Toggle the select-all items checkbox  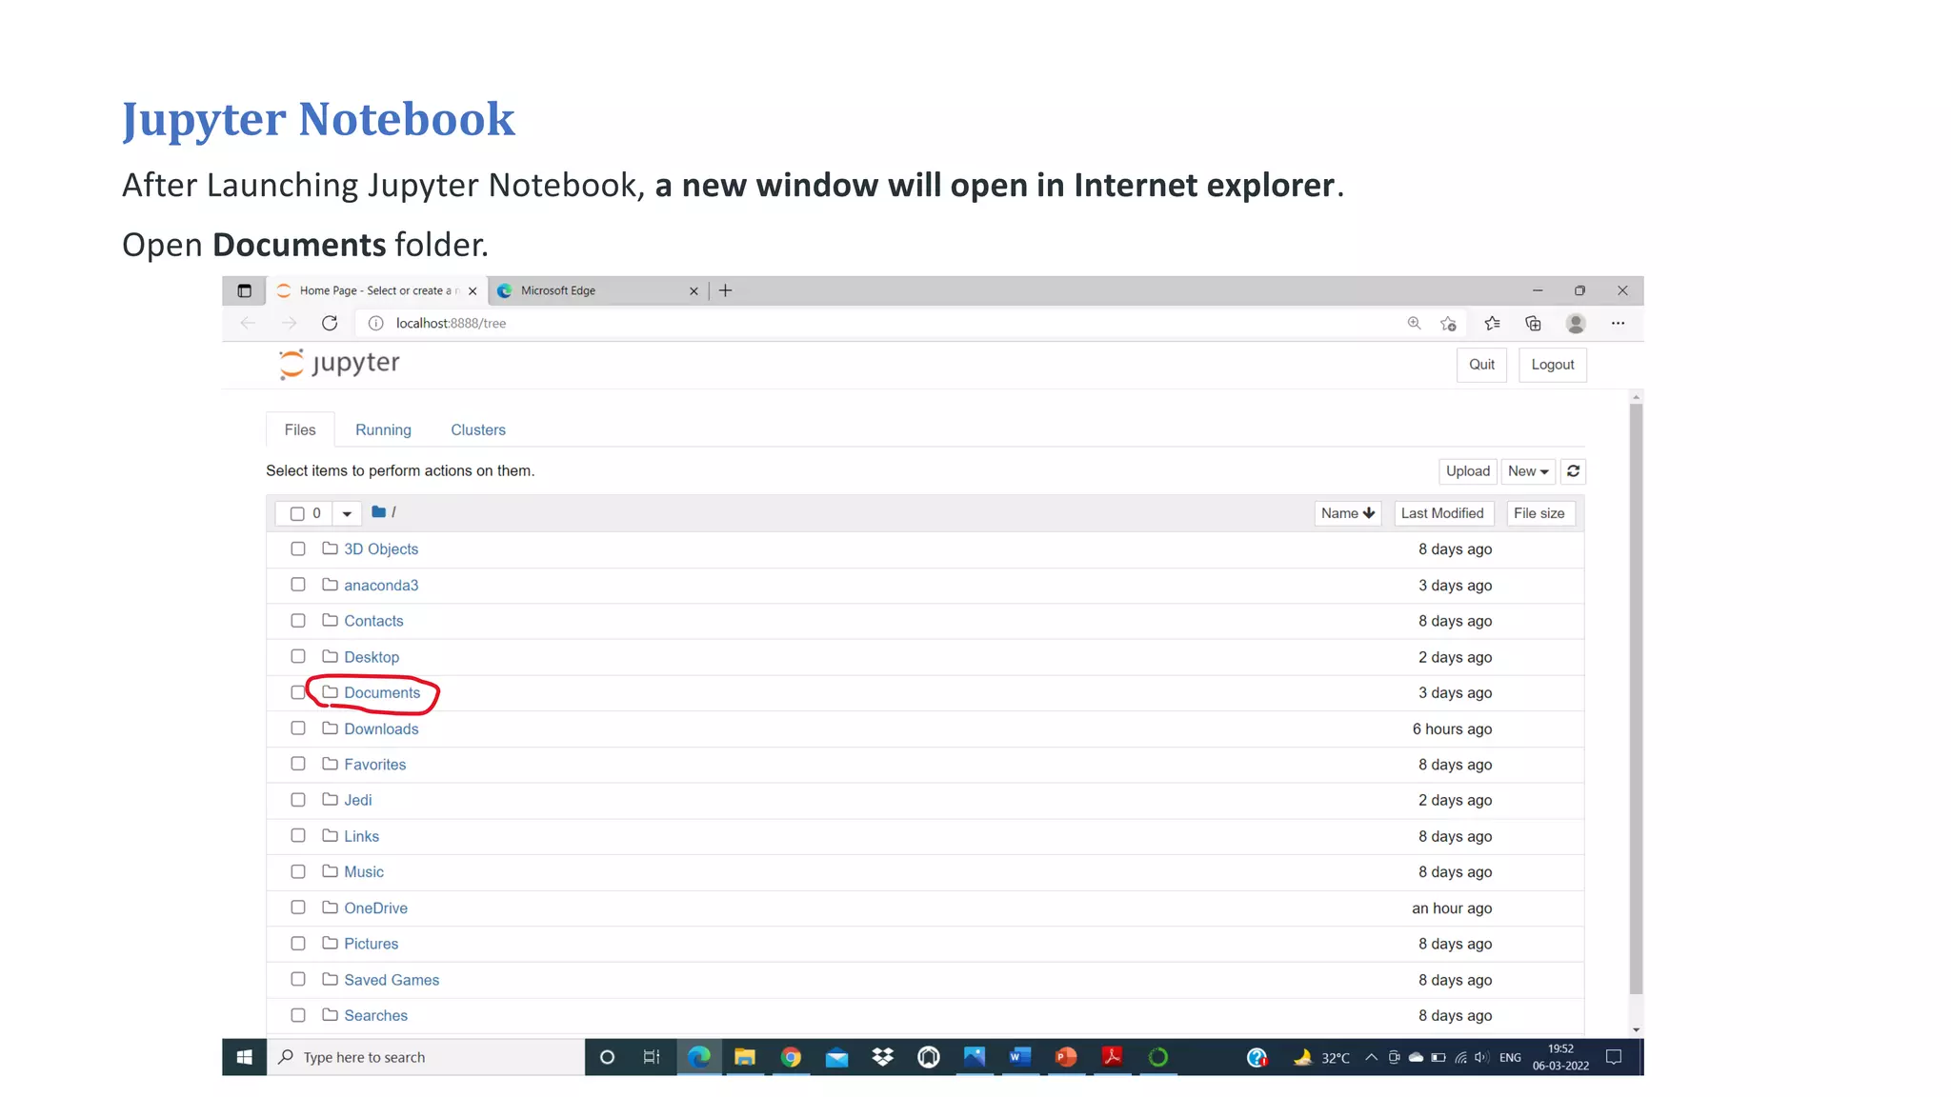point(297,513)
